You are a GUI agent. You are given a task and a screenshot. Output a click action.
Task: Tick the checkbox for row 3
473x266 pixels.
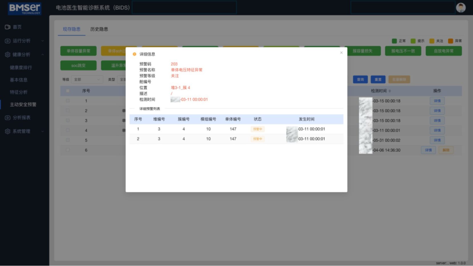(68, 120)
